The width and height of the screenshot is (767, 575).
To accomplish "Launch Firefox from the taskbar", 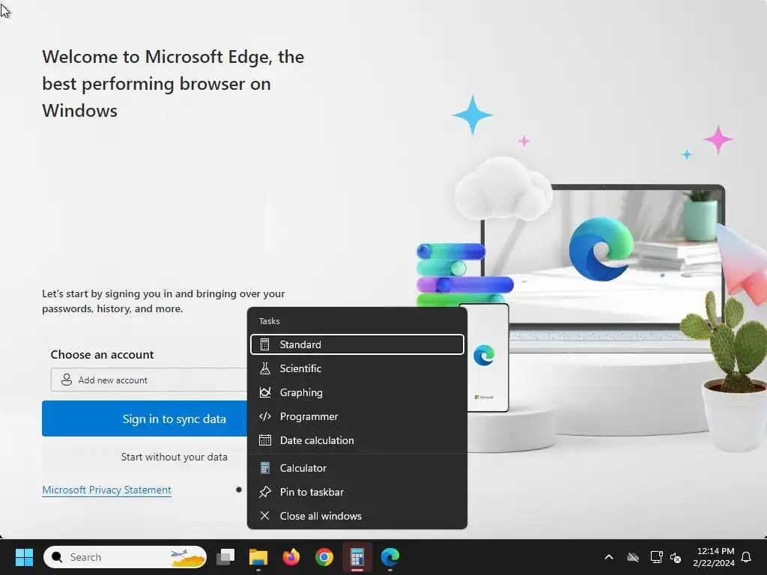I will click(x=291, y=557).
